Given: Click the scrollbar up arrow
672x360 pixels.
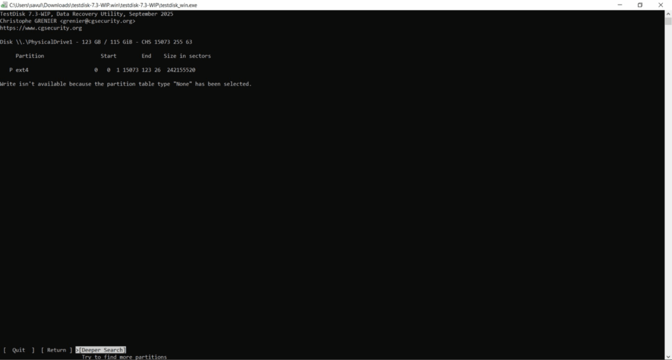Looking at the screenshot, I should pos(668,14).
